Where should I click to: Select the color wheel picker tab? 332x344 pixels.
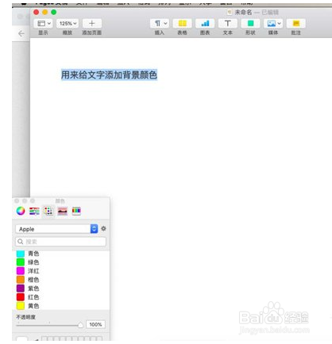click(x=21, y=211)
